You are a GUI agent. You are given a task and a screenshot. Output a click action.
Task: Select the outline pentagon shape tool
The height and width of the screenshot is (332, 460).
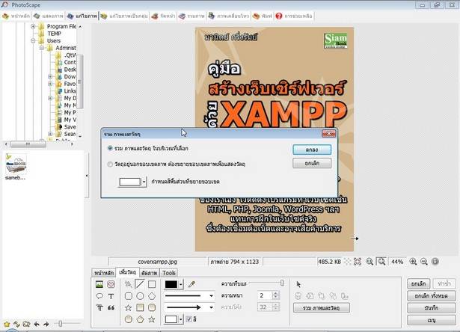152,296
